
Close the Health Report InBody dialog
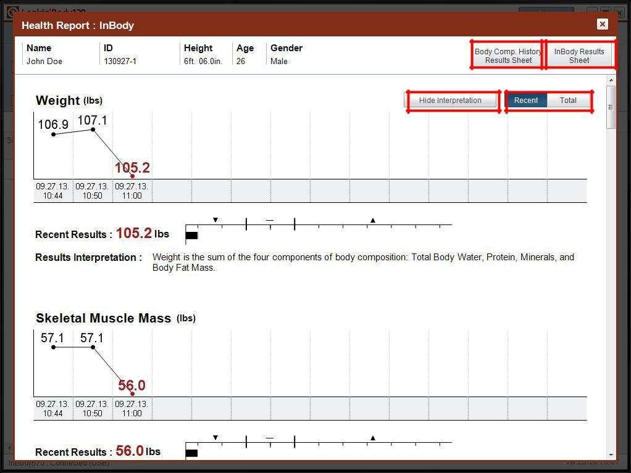(602, 24)
